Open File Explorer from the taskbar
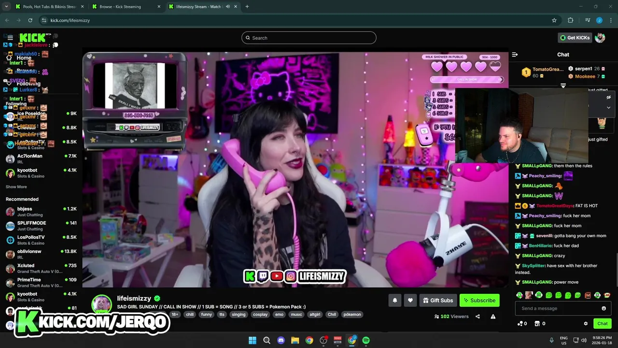618x348 pixels. coord(295,340)
